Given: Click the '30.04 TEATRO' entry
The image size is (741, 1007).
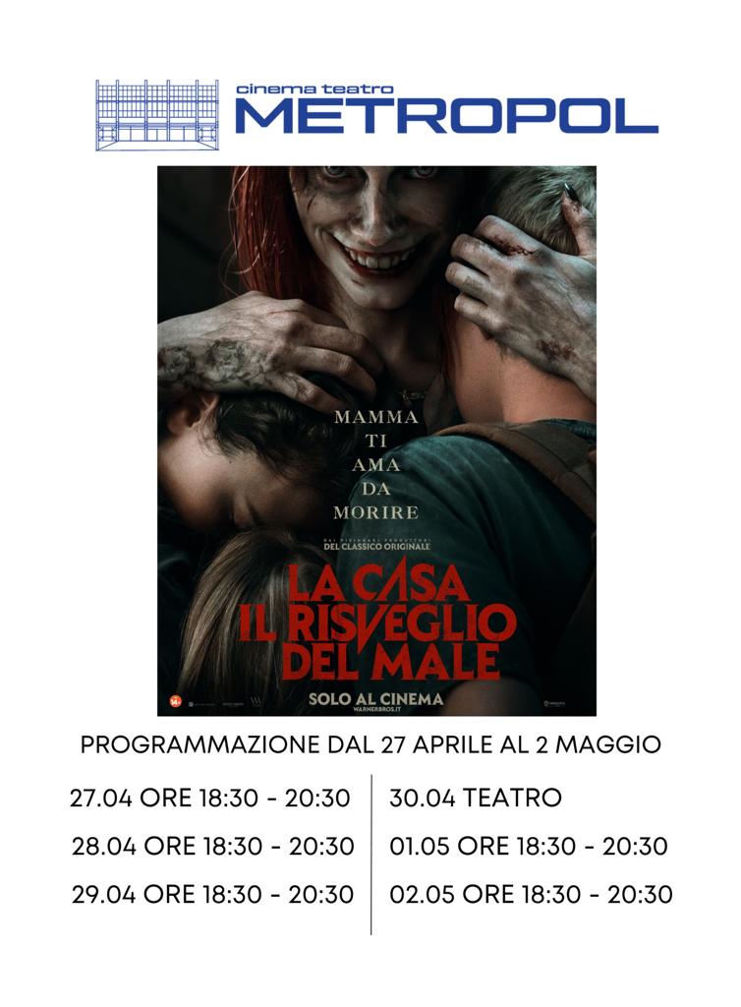Looking at the screenshot, I should pos(476,799).
